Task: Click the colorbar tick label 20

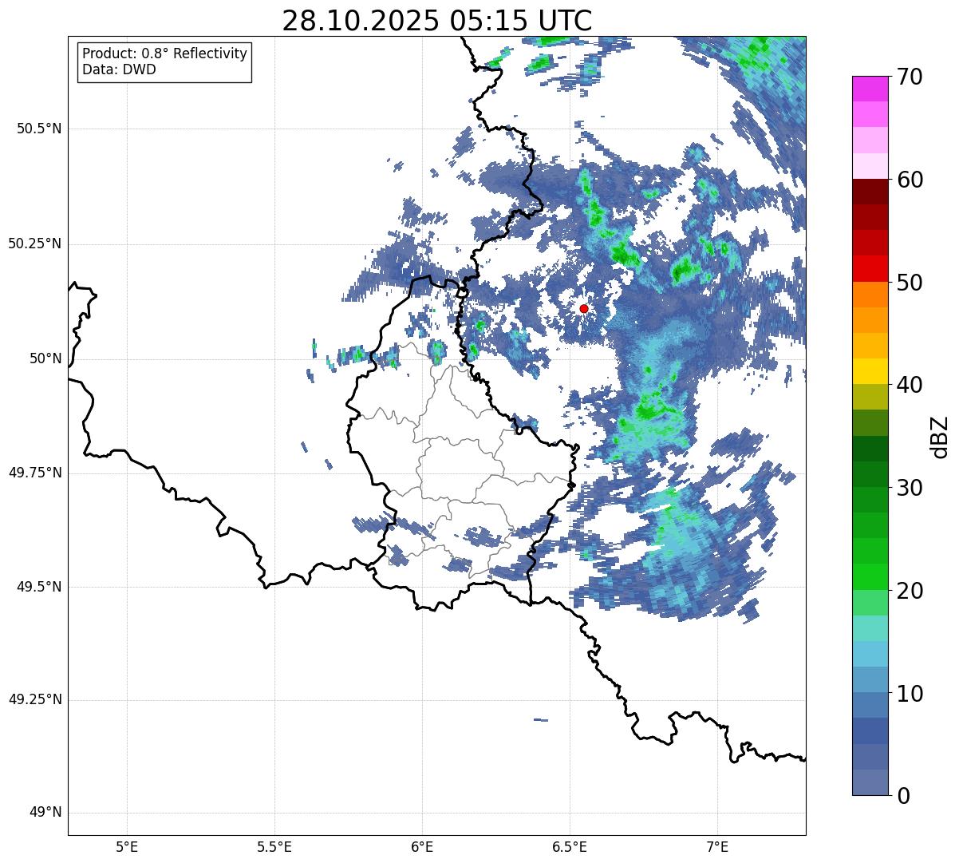Action: click(910, 591)
